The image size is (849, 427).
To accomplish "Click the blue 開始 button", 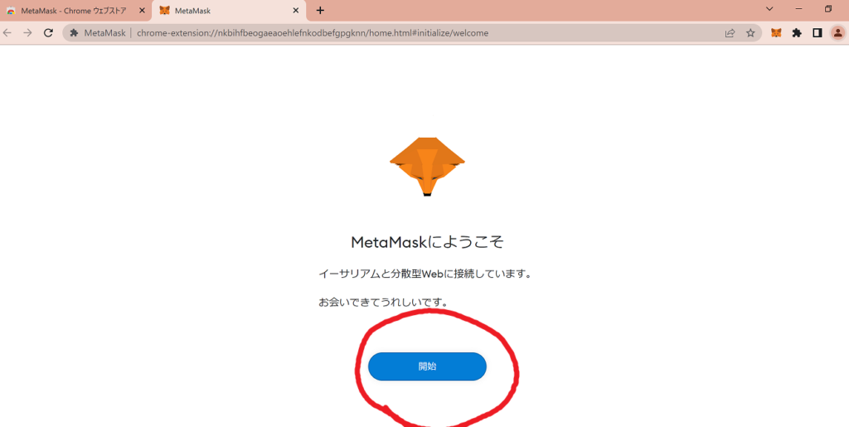I will [427, 366].
